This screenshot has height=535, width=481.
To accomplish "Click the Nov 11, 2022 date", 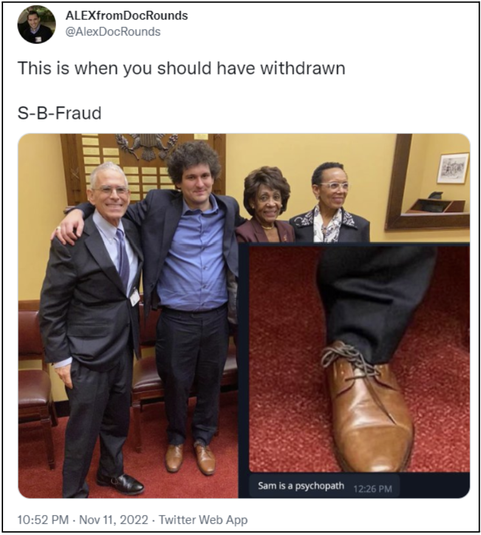I will coord(114,520).
